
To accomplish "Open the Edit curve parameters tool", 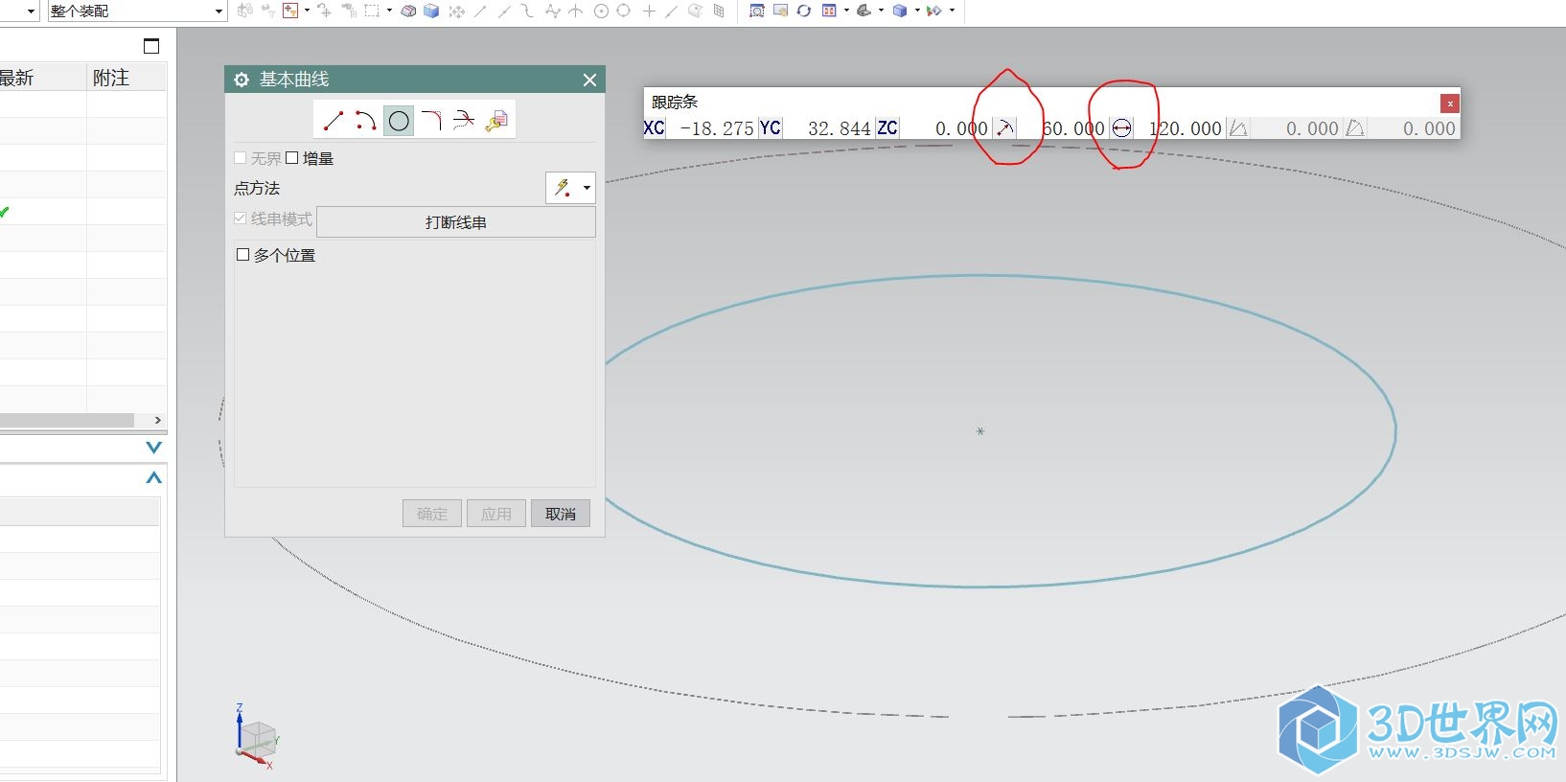I will 496,121.
